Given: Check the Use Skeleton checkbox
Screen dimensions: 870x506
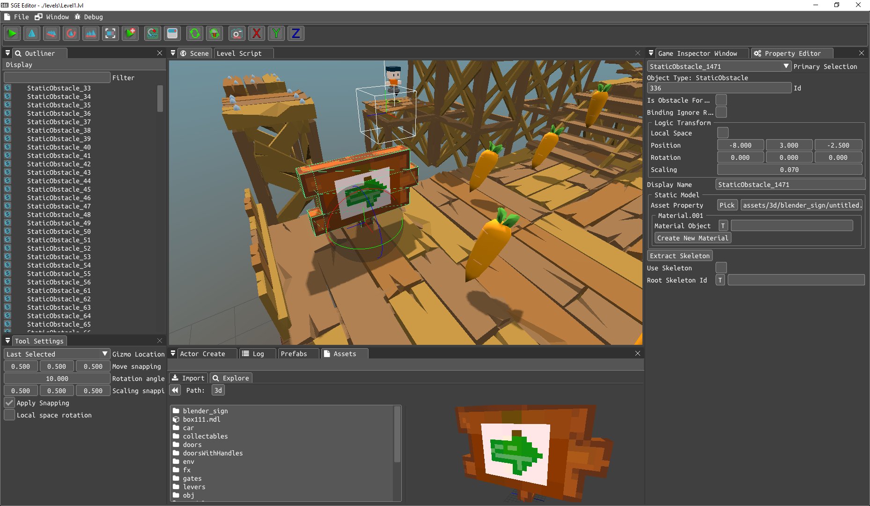Looking at the screenshot, I should (x=721, y=268).
